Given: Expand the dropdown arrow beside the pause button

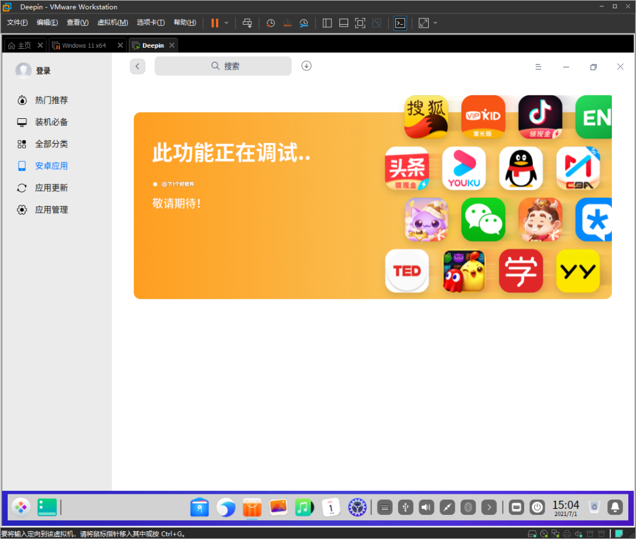Looking at the screenshot, I should (x=227, y=23).
